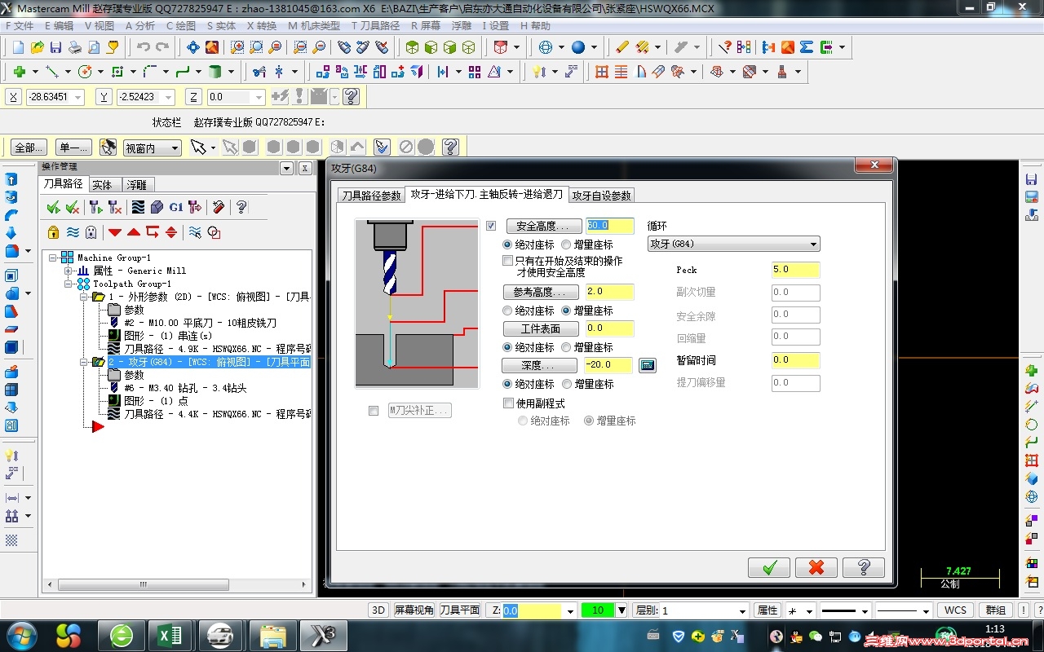
Task: Click the red down triangle to move insert arrow
Action: [x=115, y=232]
